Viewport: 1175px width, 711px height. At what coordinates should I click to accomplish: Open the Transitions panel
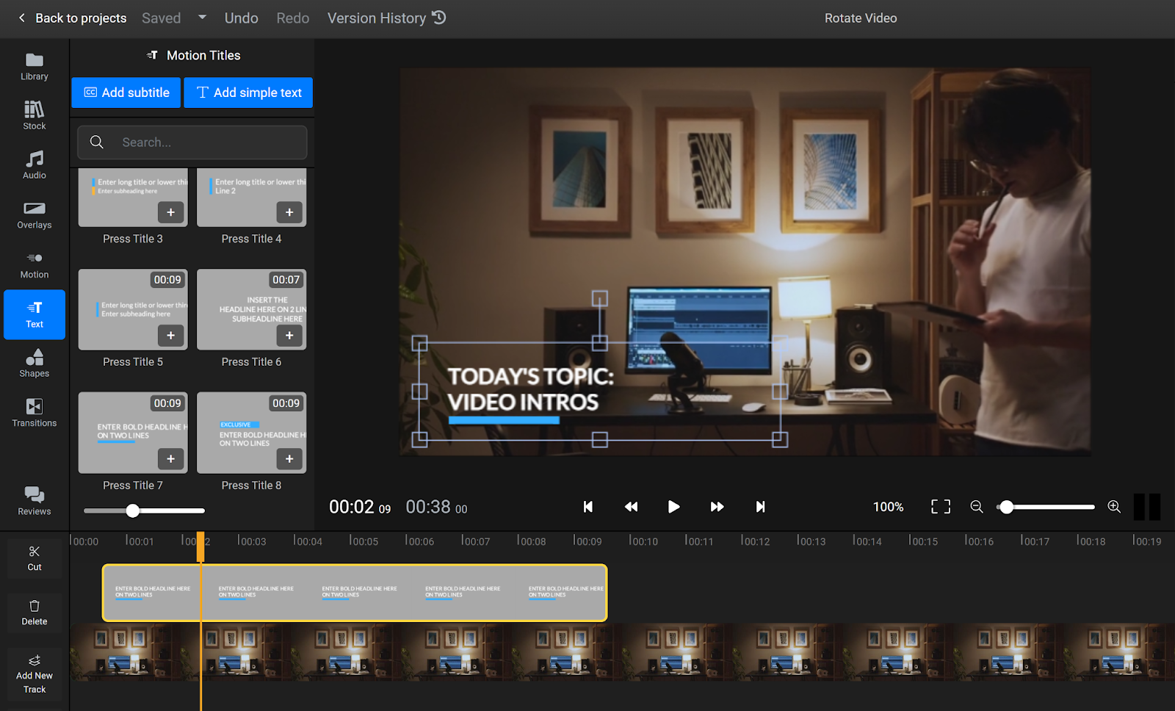click(35, 413)
